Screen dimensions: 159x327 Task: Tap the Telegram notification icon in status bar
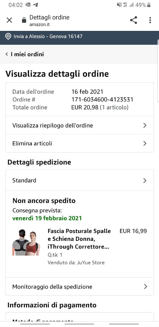tap(35, 5)
